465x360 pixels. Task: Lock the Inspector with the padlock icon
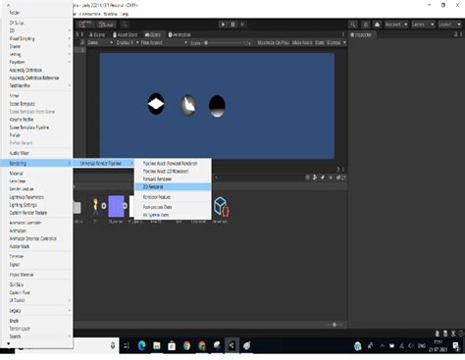[x=456, y=34]
